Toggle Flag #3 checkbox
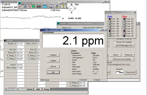Screen dimensions: 147x95 (124, 24)
